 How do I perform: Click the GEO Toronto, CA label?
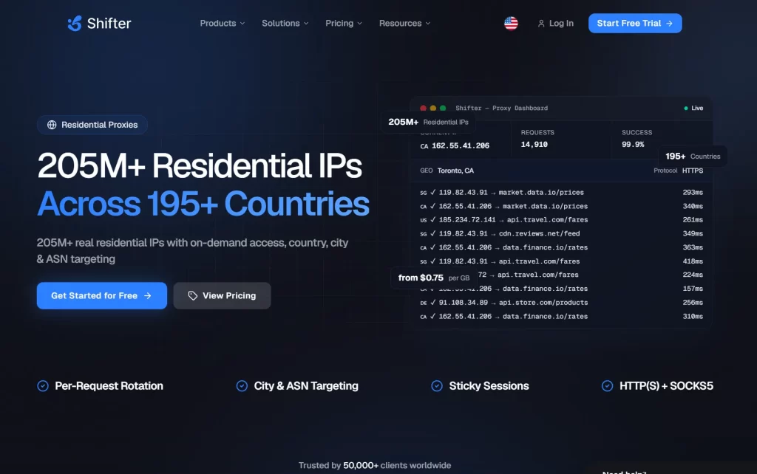[447, 171]
